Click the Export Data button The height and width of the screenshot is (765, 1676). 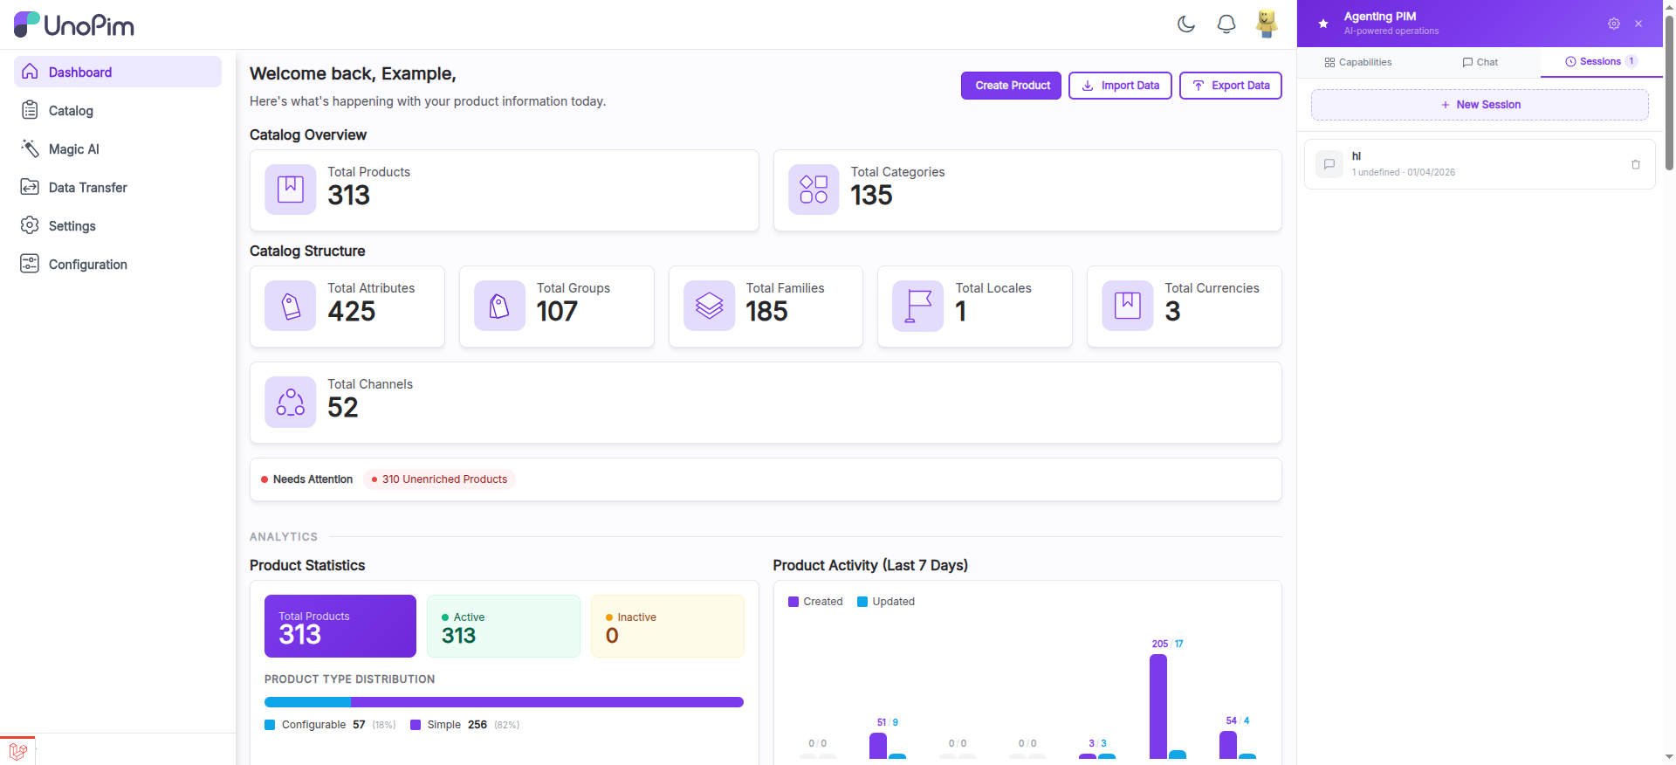click(1230, 86)
